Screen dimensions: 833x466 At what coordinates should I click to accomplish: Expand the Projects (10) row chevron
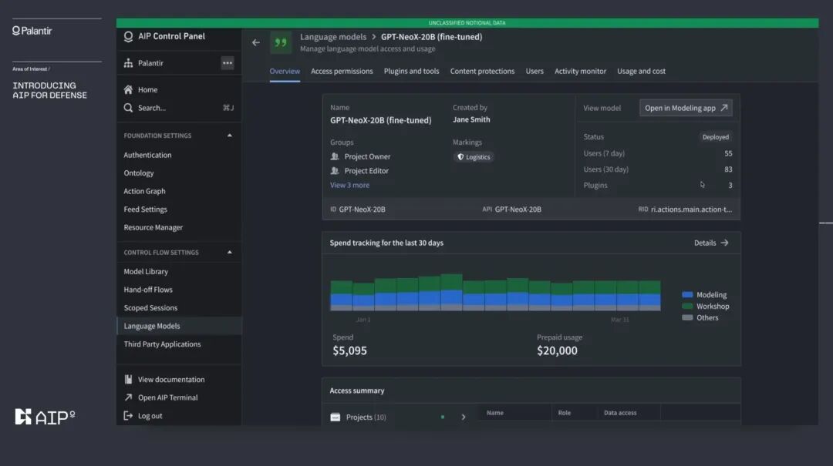[464, 417]
